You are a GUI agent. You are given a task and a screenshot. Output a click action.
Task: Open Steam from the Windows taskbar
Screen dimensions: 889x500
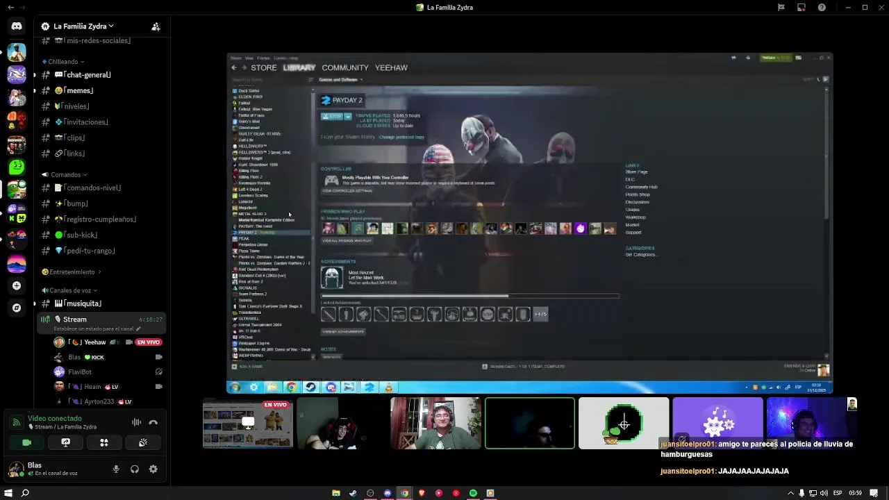point(353,493)
